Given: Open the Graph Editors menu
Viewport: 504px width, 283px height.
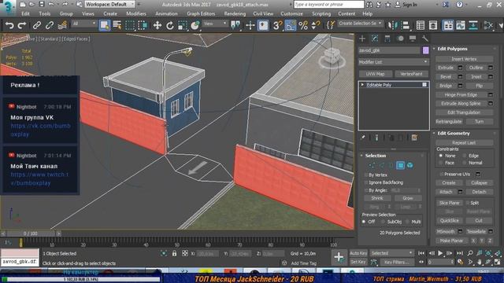Looking at the screenshot, I should [x=201, y=14].
